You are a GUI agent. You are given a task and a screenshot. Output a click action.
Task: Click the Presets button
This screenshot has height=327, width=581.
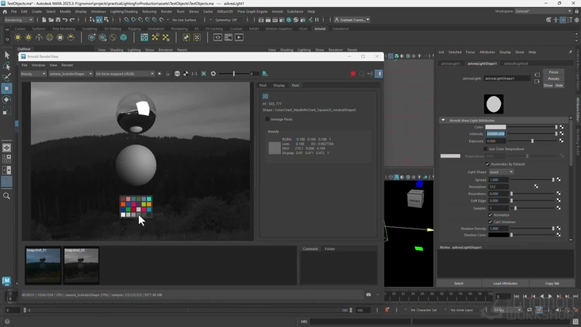point(553,79)
